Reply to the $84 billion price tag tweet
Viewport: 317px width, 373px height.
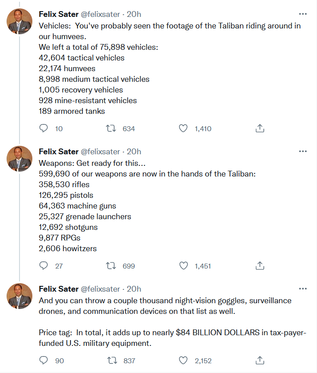43,361
